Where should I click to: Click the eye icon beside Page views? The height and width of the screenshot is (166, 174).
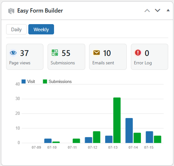coord(13,53)
